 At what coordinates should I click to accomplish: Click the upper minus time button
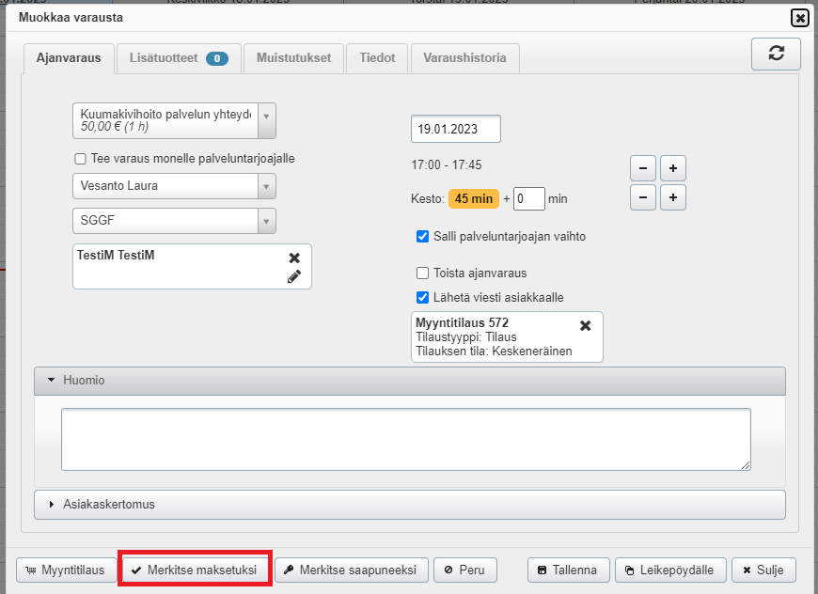click(642, 169)
